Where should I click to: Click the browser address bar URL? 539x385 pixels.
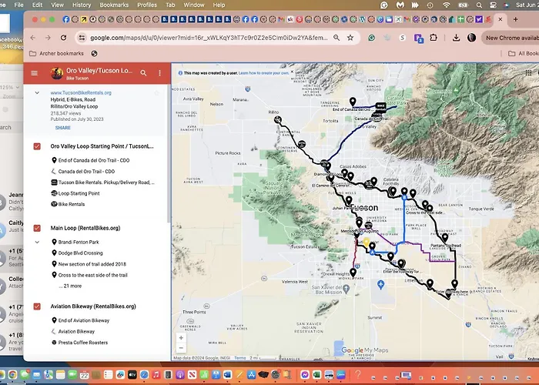point(208,37)
